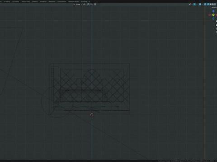
Task: Select material preview viewport shading
Action: [213, 4]
